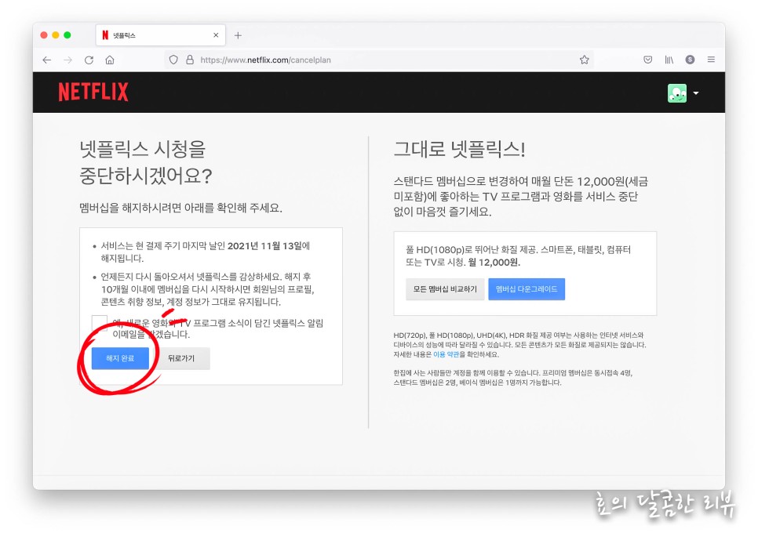Viewport: 758px width, 533px height.
Task: Expand the profile dropdown arrow
Action: pos(696,93)
